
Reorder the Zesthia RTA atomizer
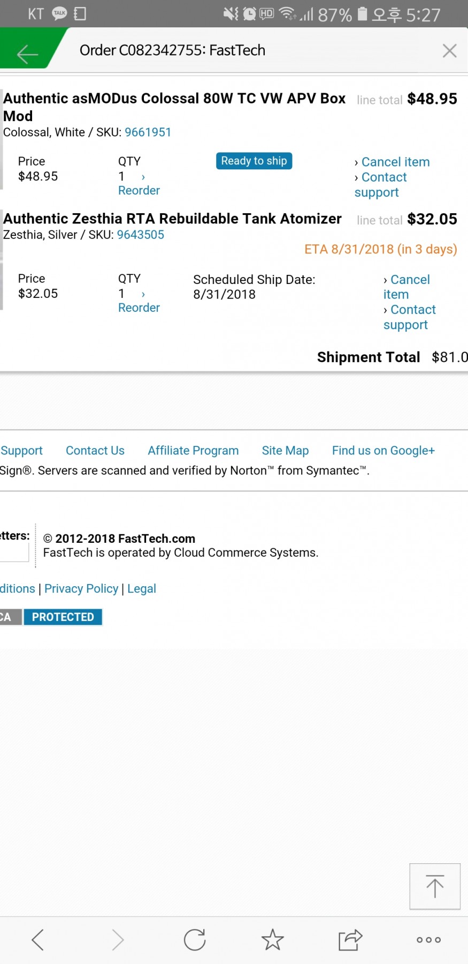pyautogui.click(x=139, y=308)
